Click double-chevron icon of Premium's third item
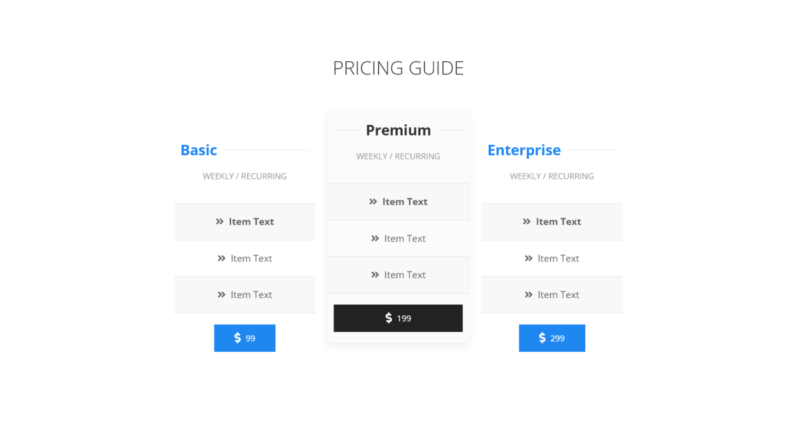This screenshot has height=423, width=797. point(375,275)
